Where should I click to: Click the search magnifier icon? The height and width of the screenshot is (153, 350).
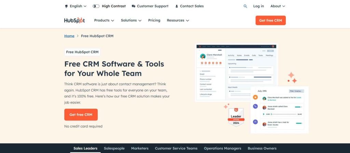(x=245, y=6)
